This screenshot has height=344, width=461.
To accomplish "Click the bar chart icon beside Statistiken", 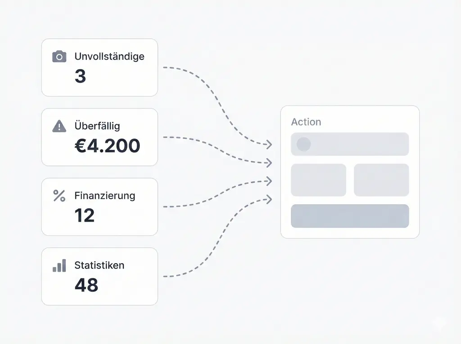I will coord(59,265).
